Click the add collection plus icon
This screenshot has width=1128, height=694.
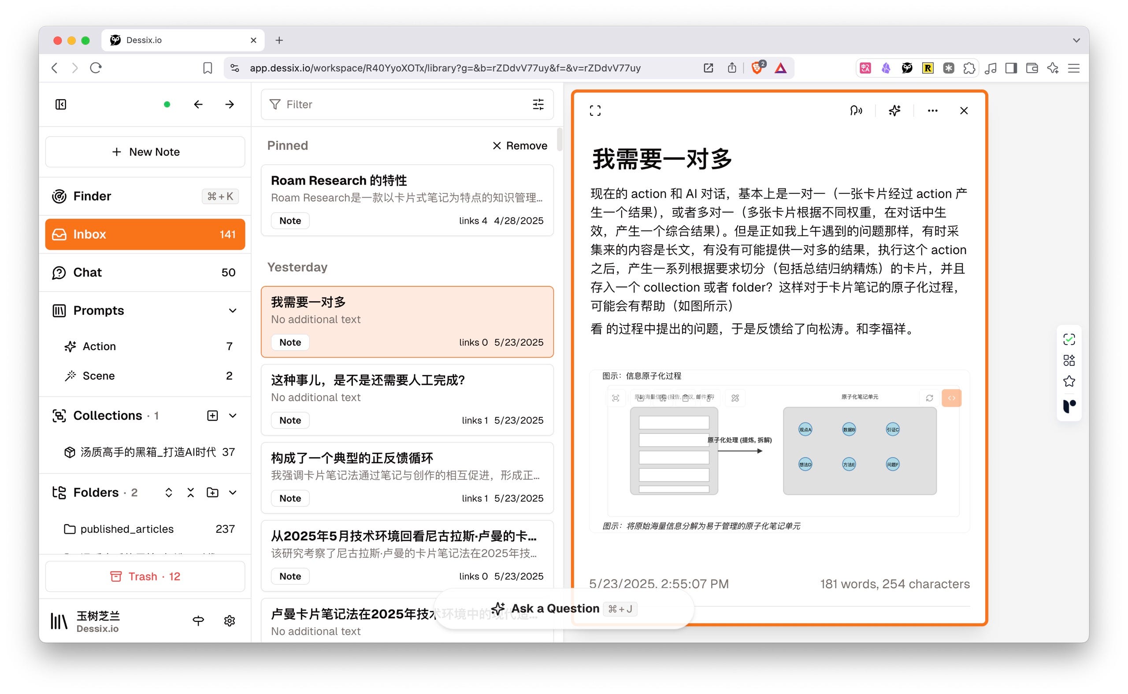coord(212,415)
